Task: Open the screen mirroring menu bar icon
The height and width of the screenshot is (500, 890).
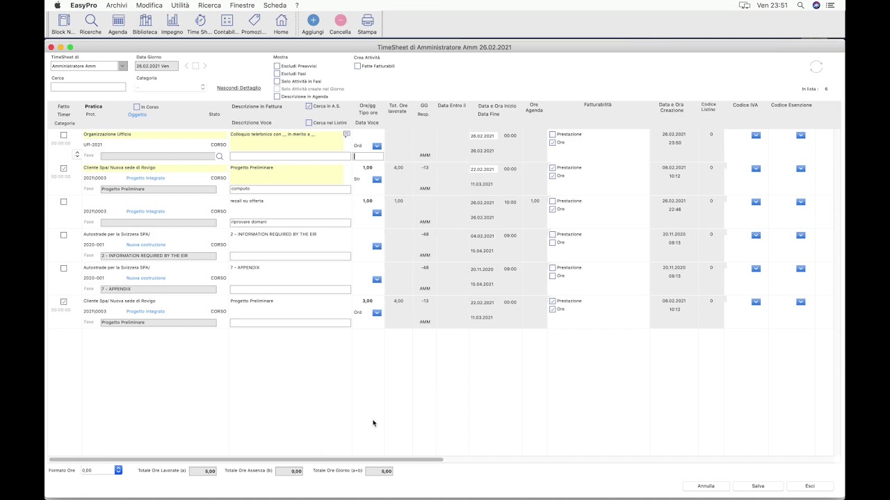Action: click(745, 5)
